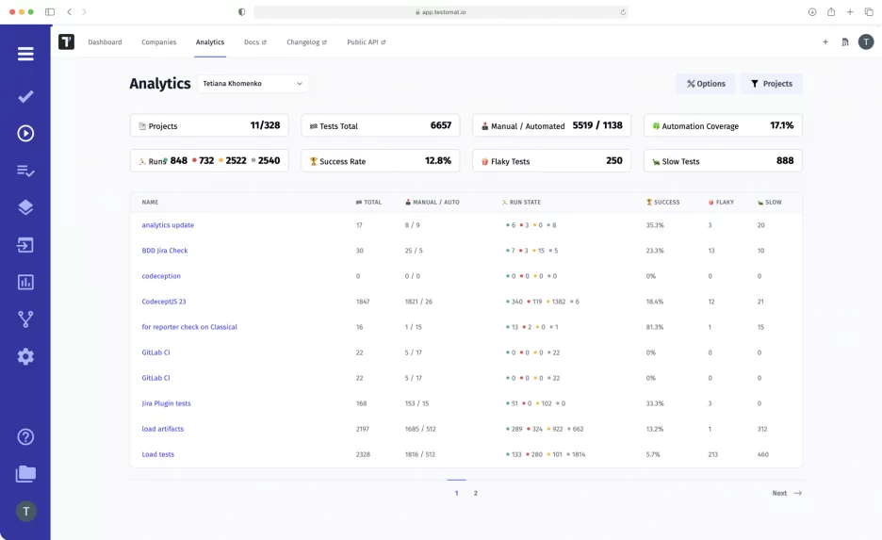Go to page 2 of results
This screenshot has height=540, width=882.
click(475, 493)
